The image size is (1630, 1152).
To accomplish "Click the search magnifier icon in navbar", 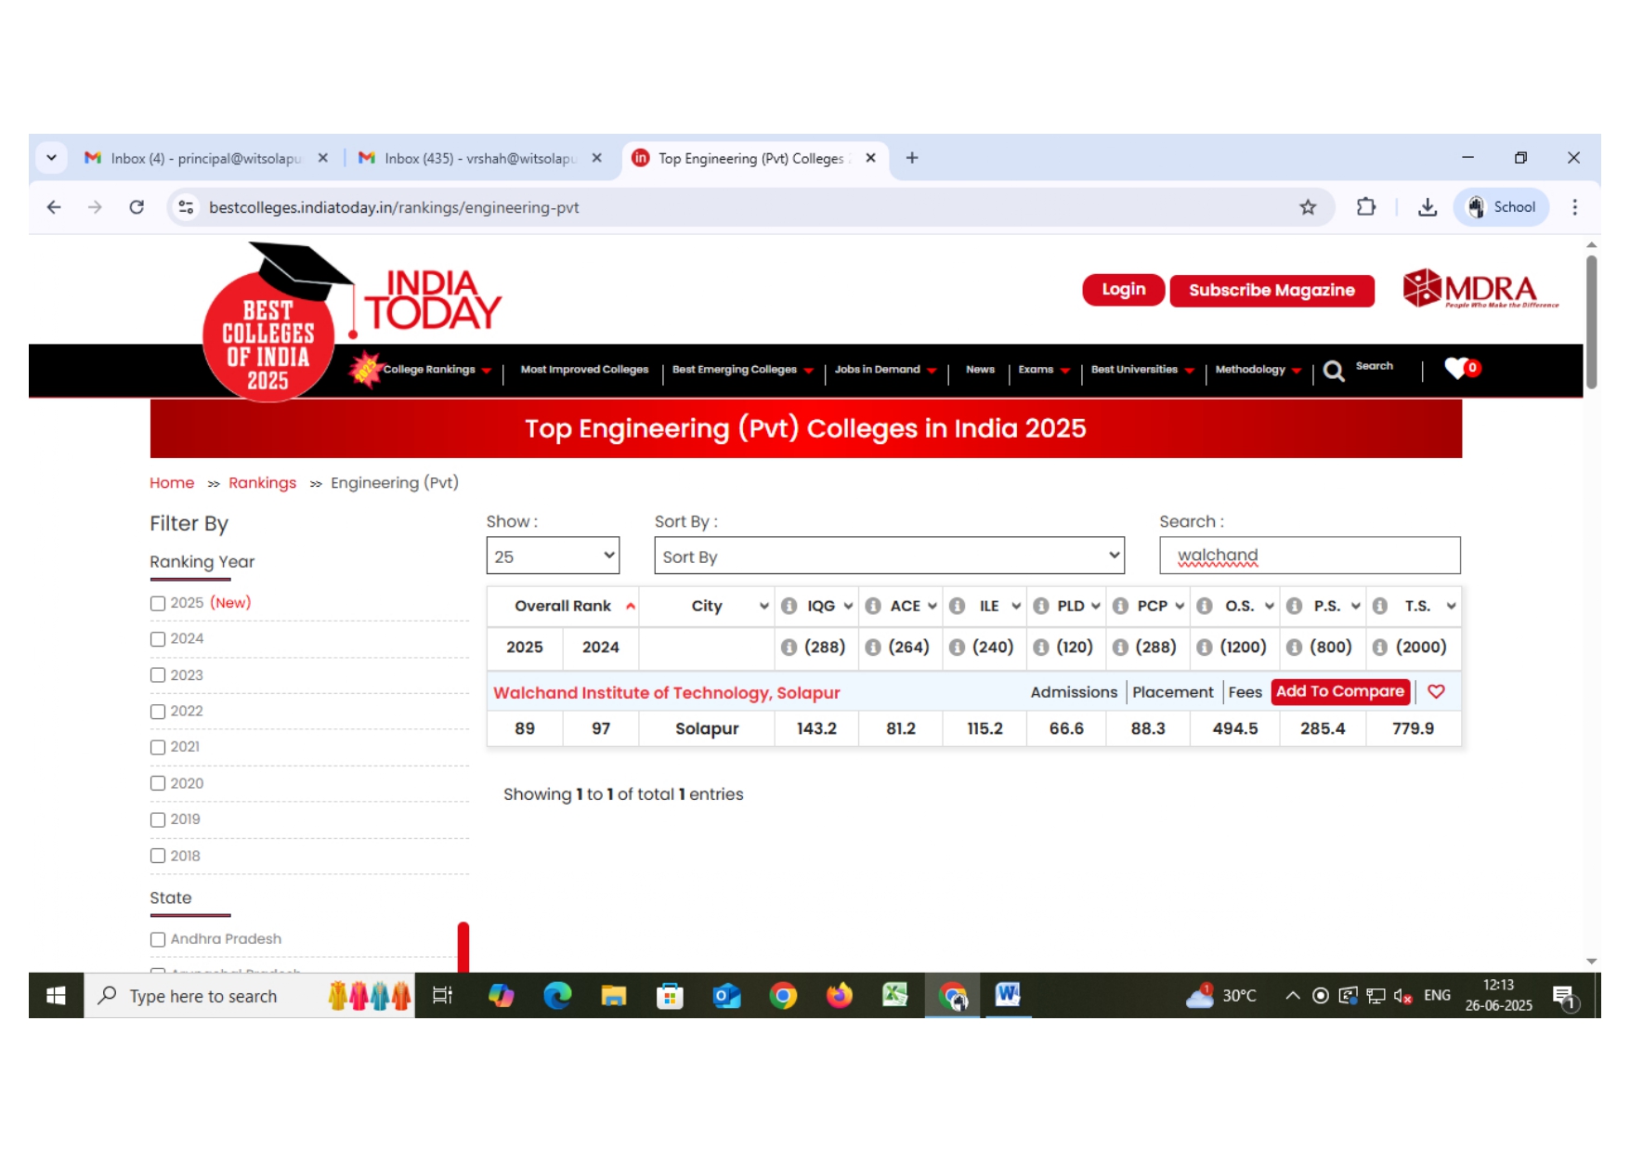I will pyautogui.click(x=1333, y=371).
